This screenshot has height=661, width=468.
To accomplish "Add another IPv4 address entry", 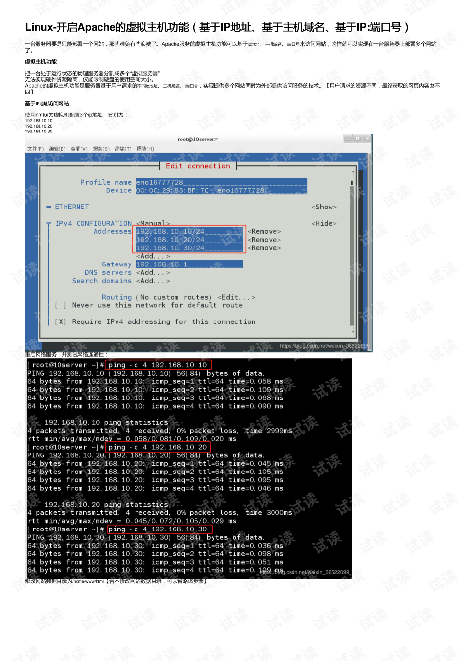I will tap(153, 256).
